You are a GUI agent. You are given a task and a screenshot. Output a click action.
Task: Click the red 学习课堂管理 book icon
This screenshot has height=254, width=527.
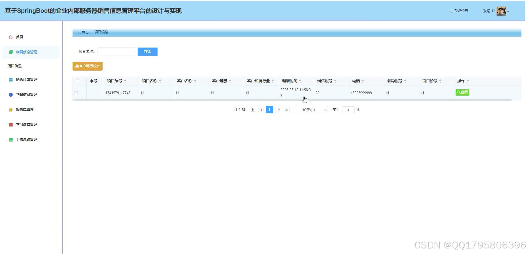(11, 125)
